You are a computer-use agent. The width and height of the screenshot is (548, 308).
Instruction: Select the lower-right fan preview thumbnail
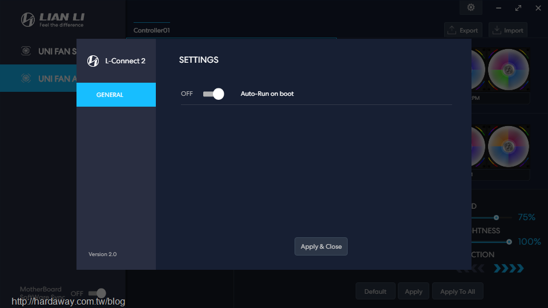tap(508, 147)
